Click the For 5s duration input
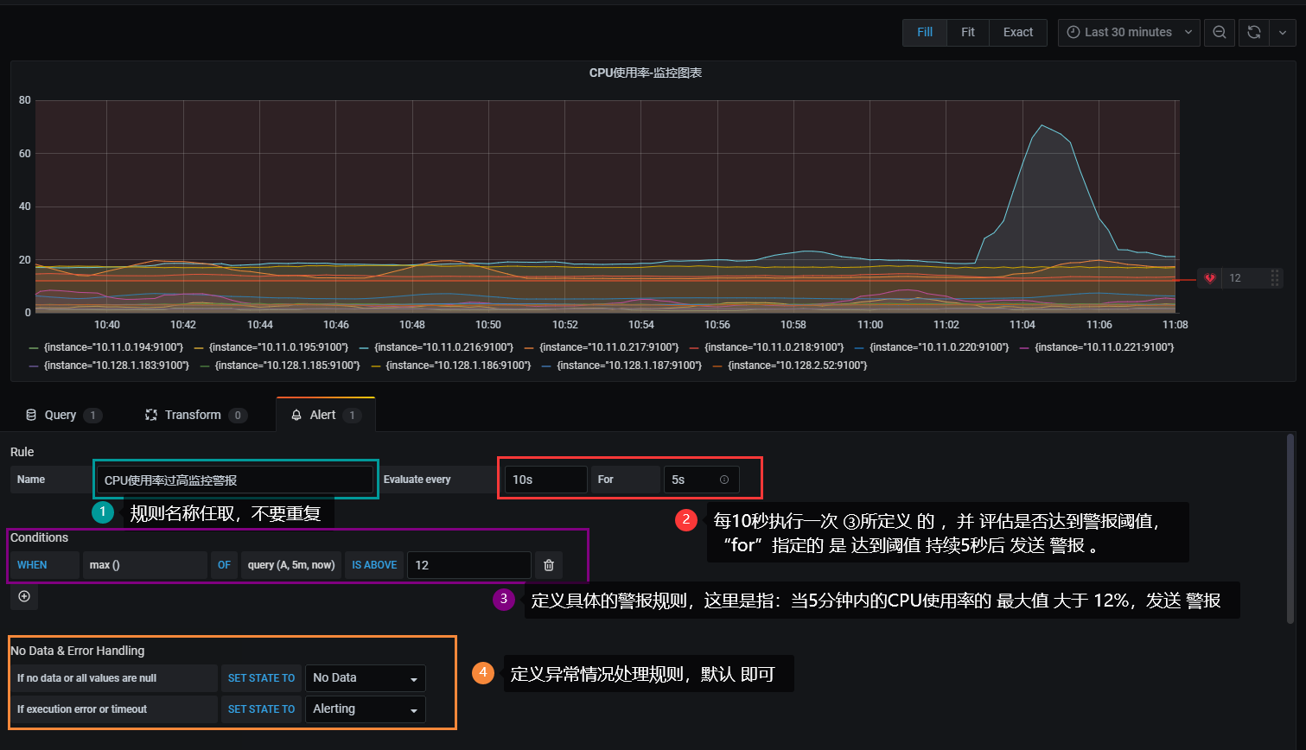Viewport: 1306px width, 750px height. 702,480
